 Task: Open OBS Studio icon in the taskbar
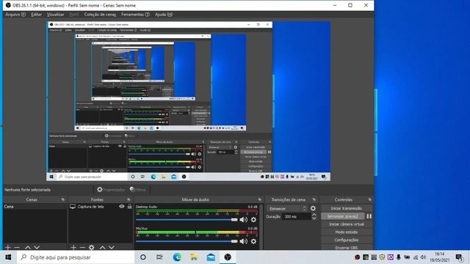tap(228, 257)
